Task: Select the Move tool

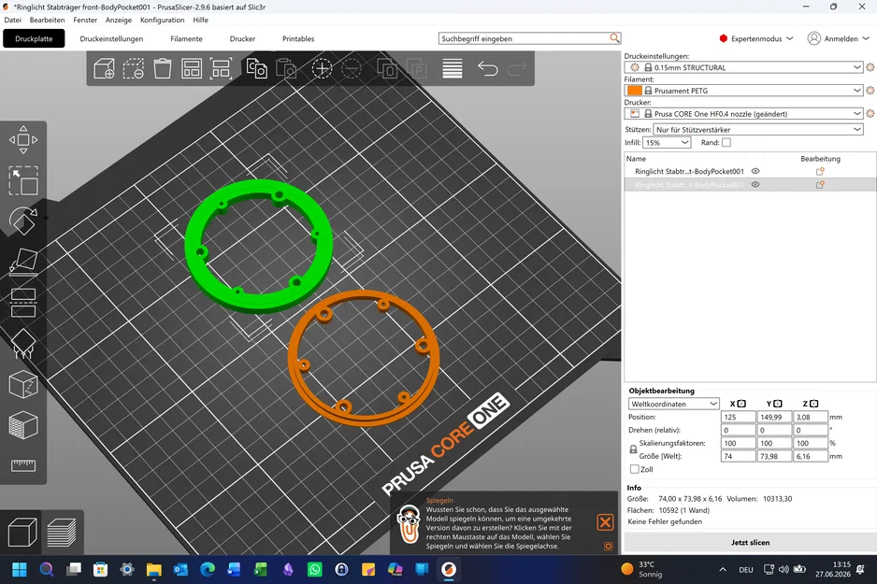Action: click(x=23, y=140)
